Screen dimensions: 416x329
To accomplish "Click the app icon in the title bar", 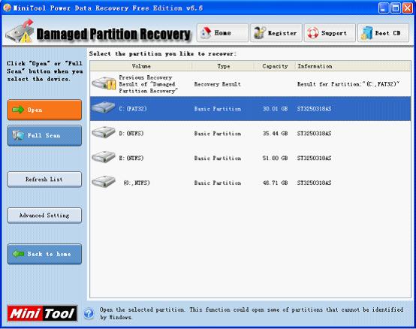I will click(8, 8).
